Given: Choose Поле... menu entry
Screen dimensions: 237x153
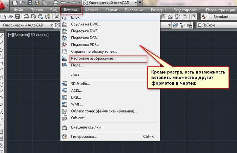Looking at the screenshot, I should tap(110, 65).
